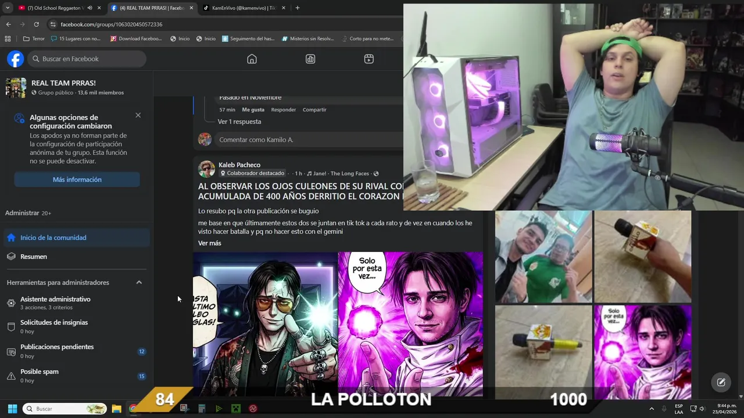Image resolution: width=744 pixels, height=418 pixels.
Task: Click the Más información button
Action: (x=77, y=179)
